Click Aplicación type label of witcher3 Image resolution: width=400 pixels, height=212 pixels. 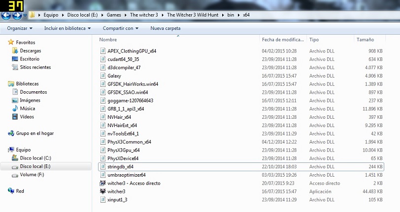click(320, 191)
